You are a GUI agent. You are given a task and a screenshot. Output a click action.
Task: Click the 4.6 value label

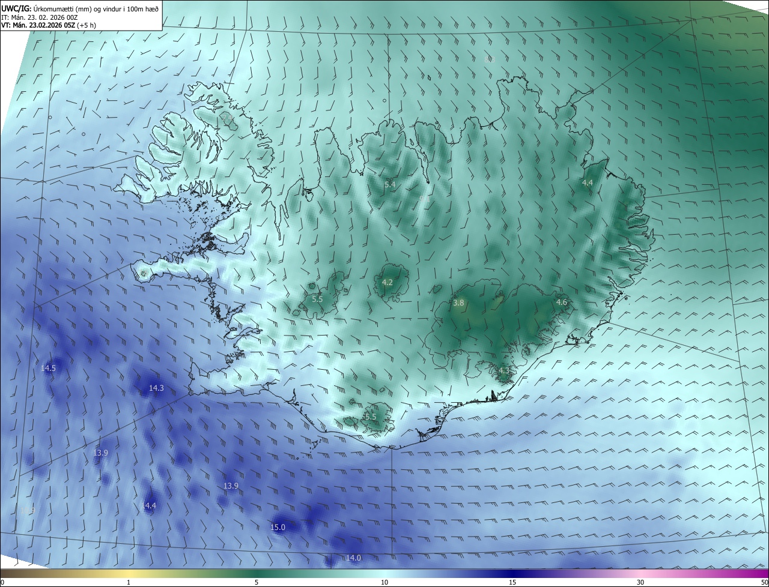pyautogui.click(x=562, y=303)
